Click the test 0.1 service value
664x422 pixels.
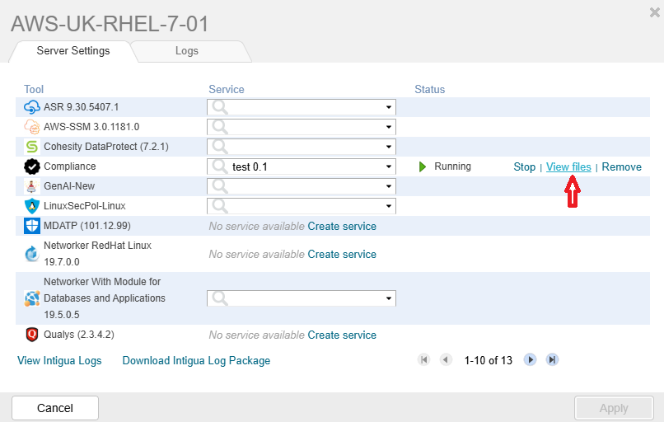250,167
